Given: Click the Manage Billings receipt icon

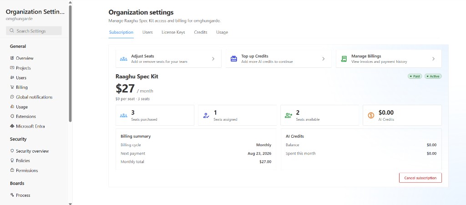Looking at the screenshot, I should click(x=344, y=59).
